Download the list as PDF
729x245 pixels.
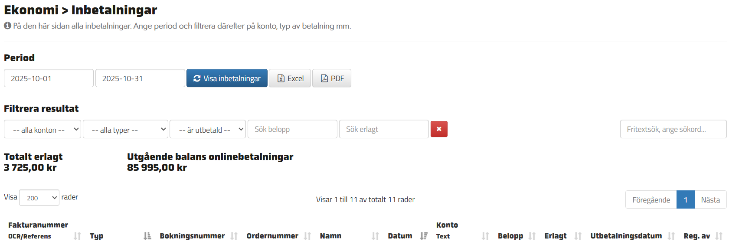[x=332, y=78]
